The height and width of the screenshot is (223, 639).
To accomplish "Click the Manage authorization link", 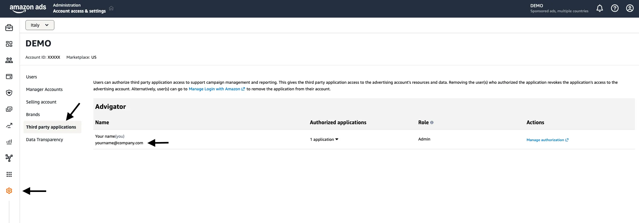I will tap(548, 140).
